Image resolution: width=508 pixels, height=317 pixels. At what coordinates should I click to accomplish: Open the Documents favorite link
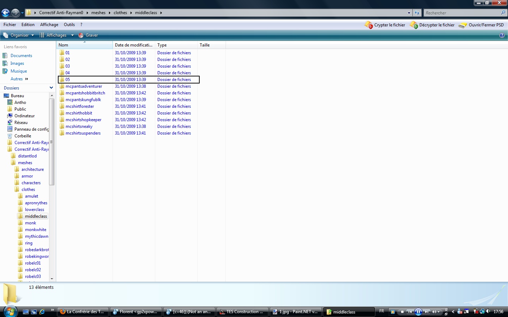21,56
